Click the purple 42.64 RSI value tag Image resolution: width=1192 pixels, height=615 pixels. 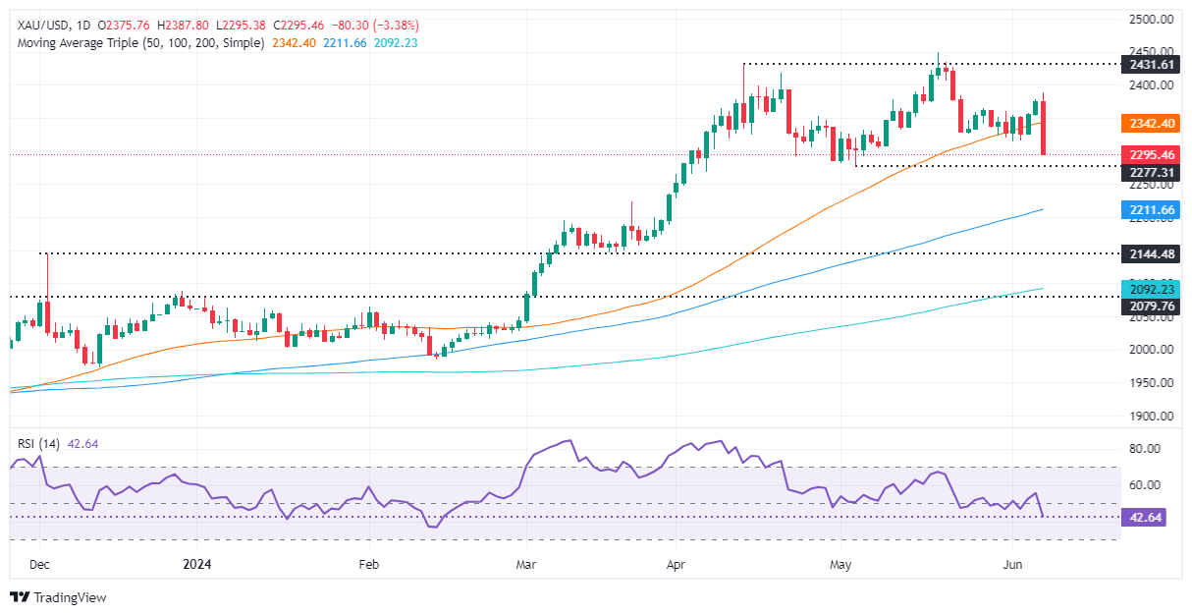coord(1144,517)
